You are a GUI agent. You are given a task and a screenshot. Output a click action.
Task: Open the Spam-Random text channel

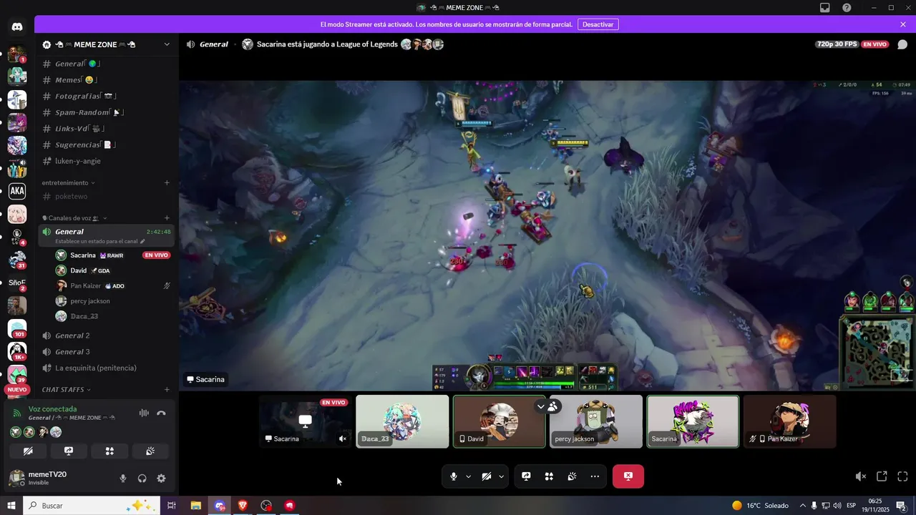pos(106,112)
